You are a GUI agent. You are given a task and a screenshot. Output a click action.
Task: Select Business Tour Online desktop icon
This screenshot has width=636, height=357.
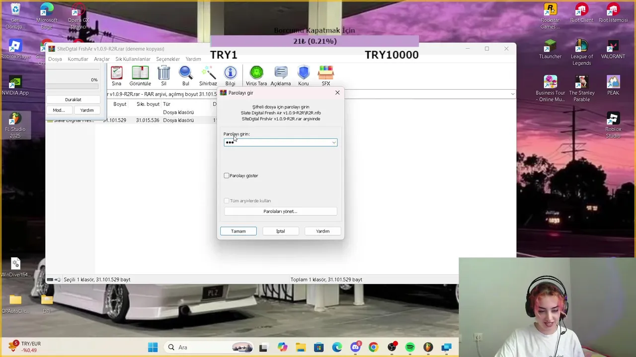point(550,89)
